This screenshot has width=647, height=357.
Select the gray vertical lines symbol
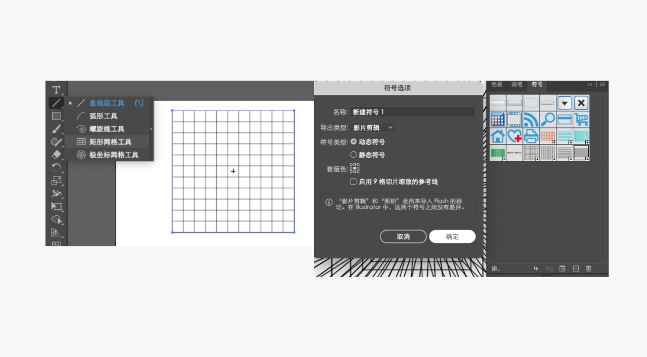(548, 152)
